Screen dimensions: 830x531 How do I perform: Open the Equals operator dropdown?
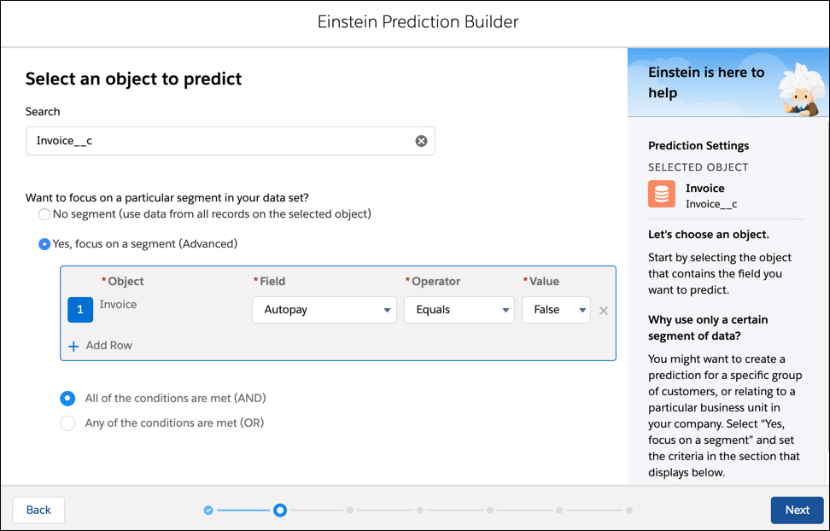[459, 310]
